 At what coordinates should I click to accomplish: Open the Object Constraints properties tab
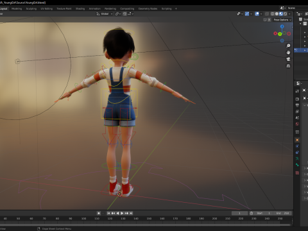(297, 152)
